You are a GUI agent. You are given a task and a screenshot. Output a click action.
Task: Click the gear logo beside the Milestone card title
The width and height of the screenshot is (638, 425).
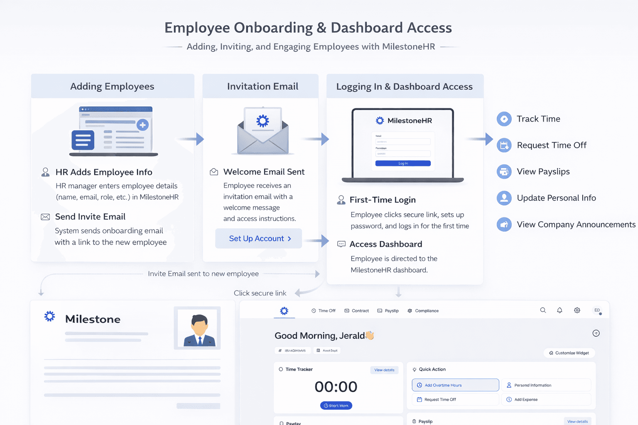point(50,317)
